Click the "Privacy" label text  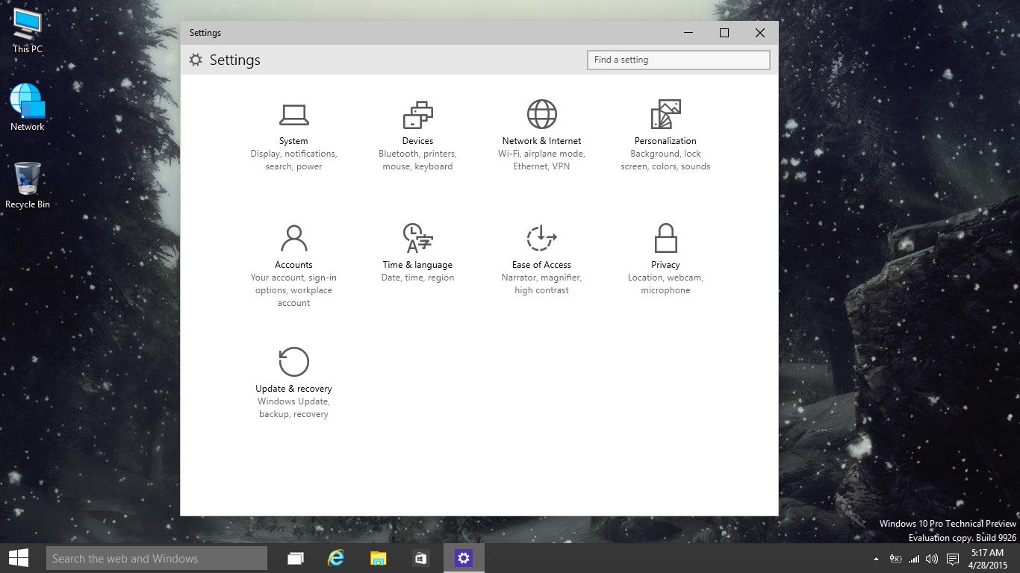[665, 265]
